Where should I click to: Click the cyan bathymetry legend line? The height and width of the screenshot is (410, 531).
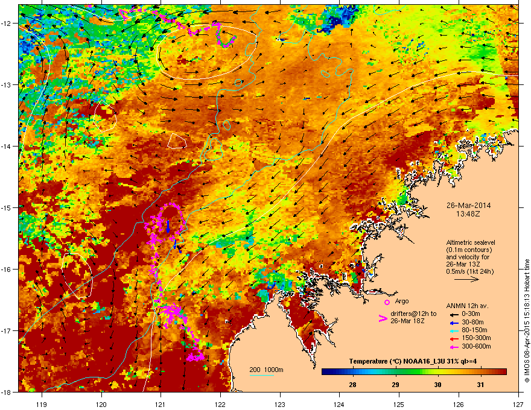click(262, 376)
